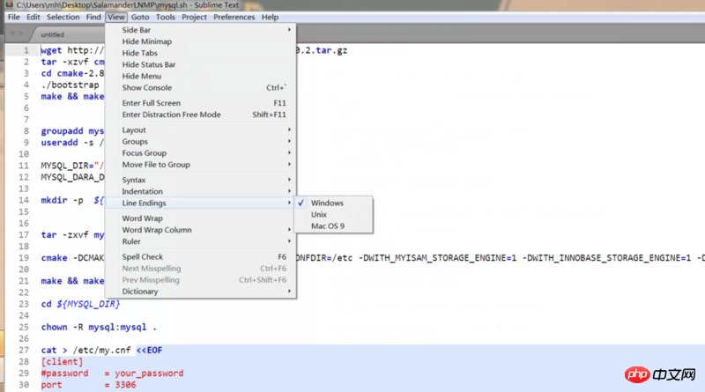Choose Hide Minimap in View menu
Image resolution: width=705 pixels, height=392 pixels.
pos(201,41)
